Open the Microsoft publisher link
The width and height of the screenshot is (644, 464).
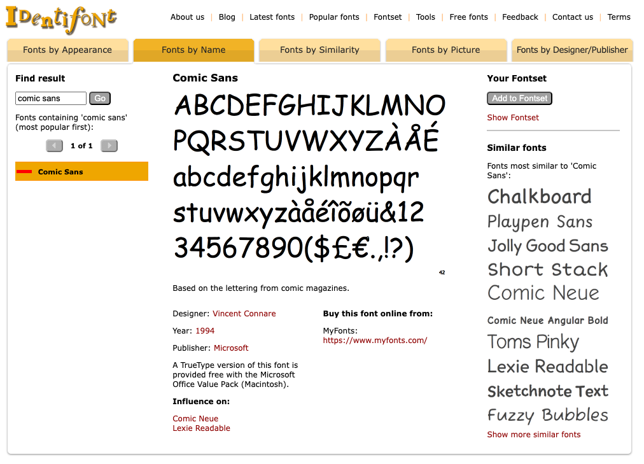[x=231, y=348]
